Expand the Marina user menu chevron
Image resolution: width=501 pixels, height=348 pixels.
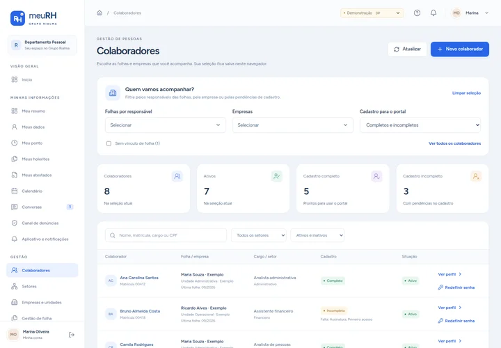[486, 13]
